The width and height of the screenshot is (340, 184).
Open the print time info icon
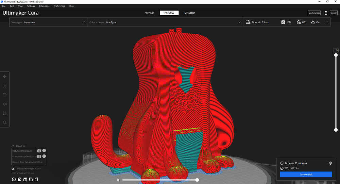click(330, 163)
